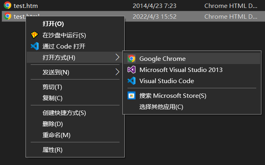Choose 选择其他应用(C) in the submenu
This screenshot has height=165, width=265.
point(161,107)
